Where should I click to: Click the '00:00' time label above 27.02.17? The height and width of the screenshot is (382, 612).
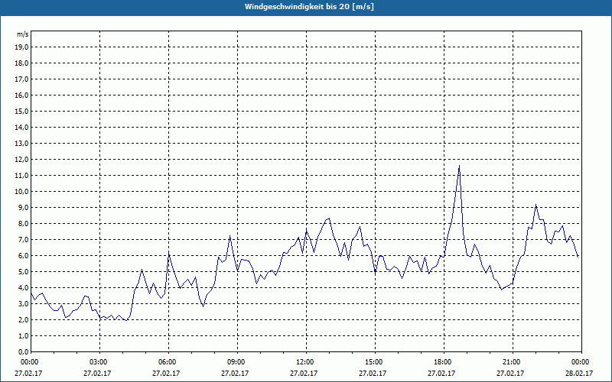(x=31, y=362)
